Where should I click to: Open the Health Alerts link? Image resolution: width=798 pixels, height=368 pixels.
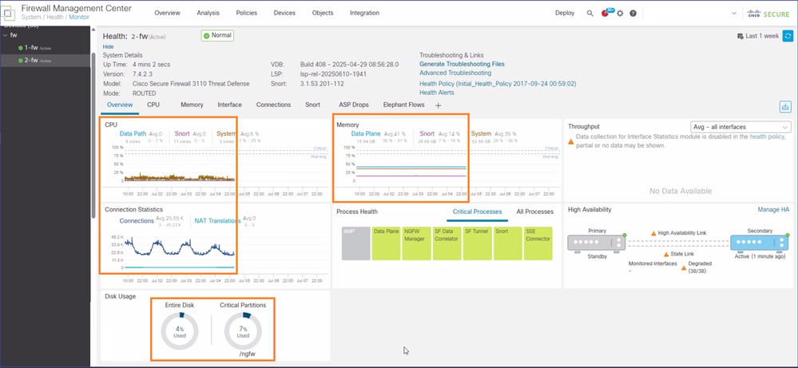coord(437,93)
